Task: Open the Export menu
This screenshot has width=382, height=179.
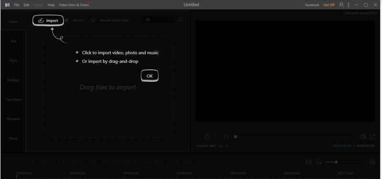Action: tap(39, 5)
